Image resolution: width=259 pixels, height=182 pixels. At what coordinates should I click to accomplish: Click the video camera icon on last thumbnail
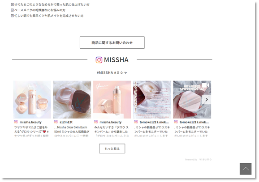tap(206, 85)
